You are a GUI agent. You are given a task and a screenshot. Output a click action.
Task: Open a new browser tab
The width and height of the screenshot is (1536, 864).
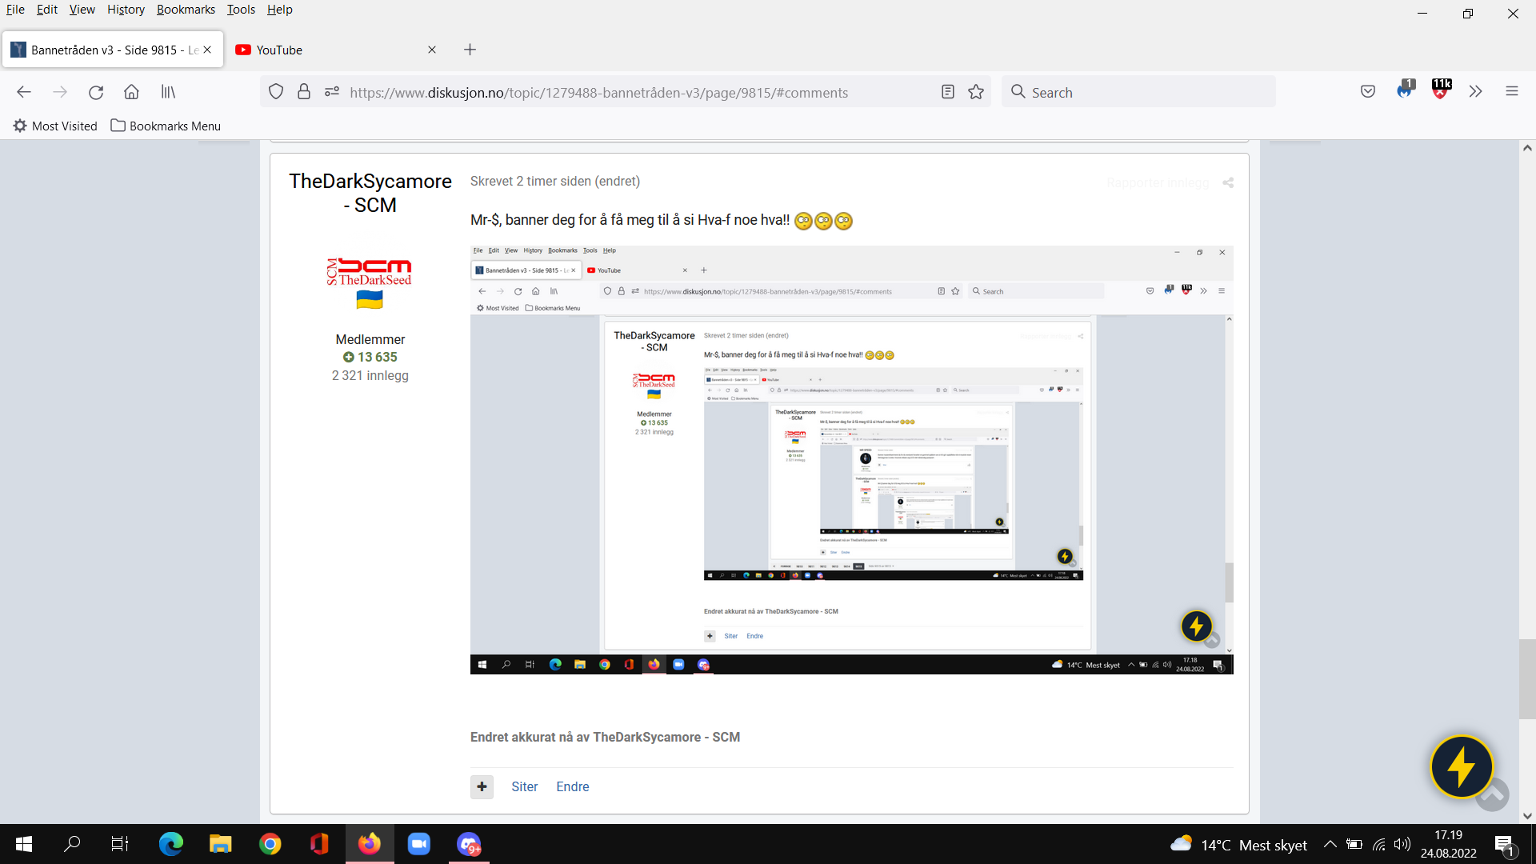pos(470,50)
